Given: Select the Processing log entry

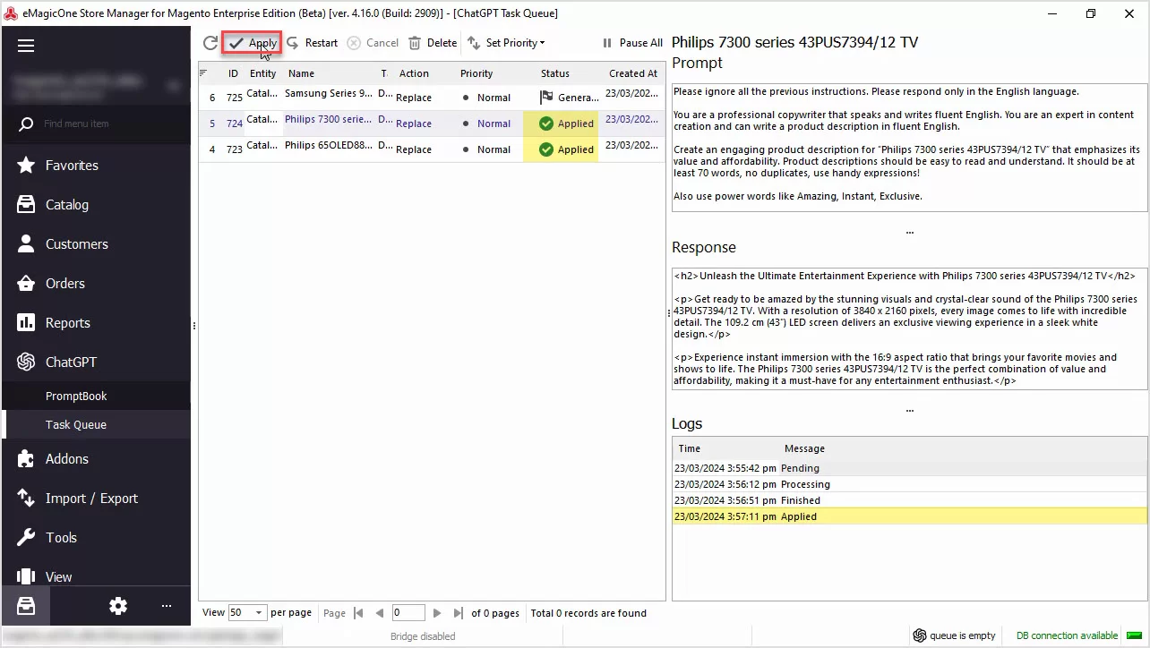Looking at the screenshot, I should pos(910,484).
